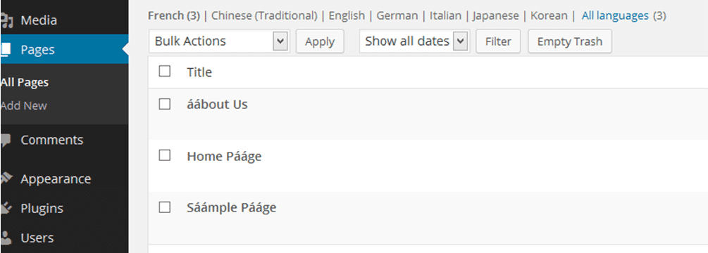Apply the selected bulk action

[320, 41]
